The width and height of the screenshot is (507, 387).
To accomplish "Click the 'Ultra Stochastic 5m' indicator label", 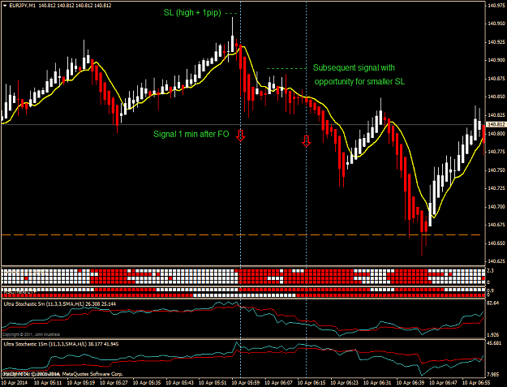I will 60,304.
